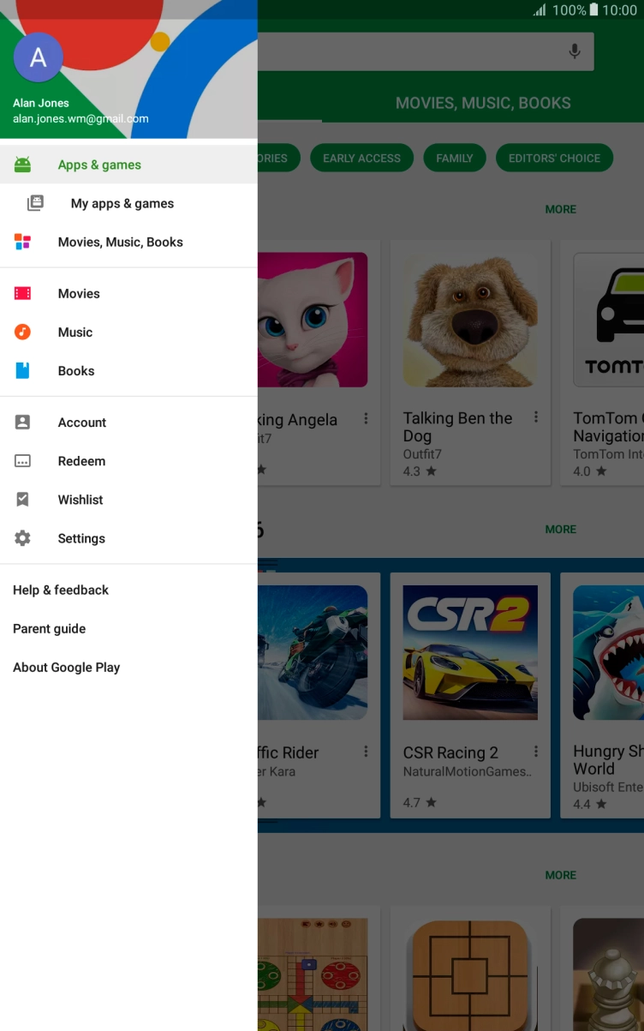The height and width of the screenshot is (1031, 644).
Task: Tap the Alan Jones profile avatar
Action: point(39,57)
